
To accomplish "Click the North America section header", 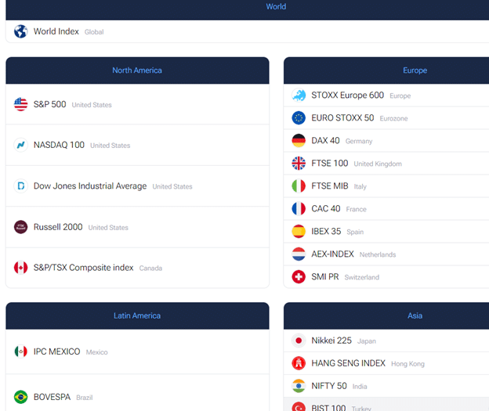I will [x=137, y=70].
